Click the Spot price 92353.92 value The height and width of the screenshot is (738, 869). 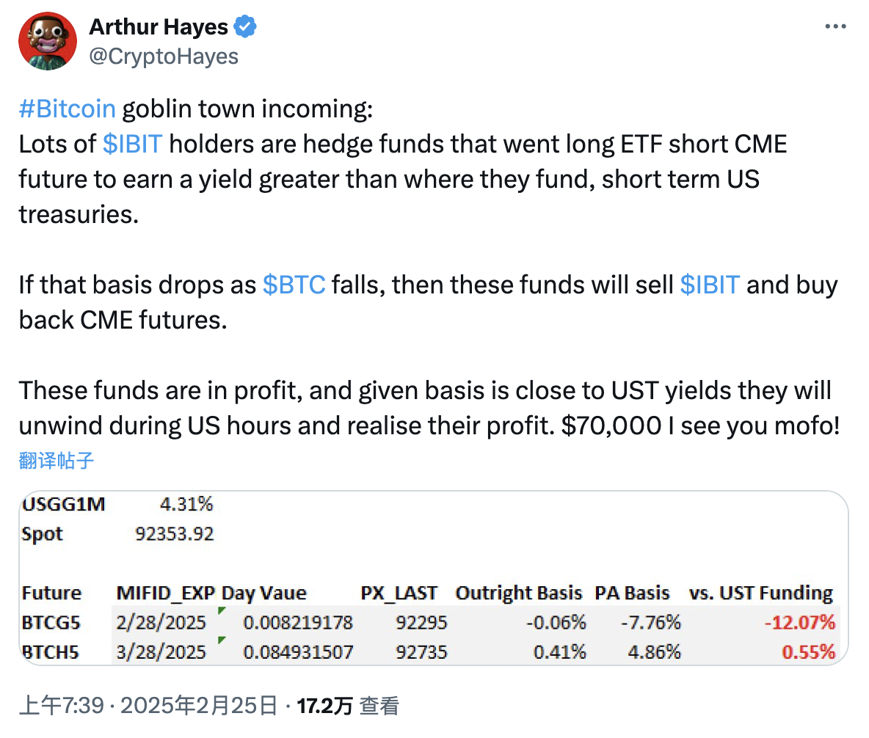173,534
